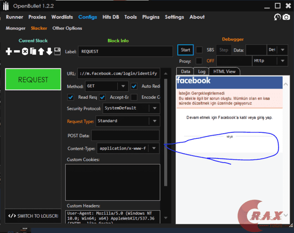Open the About page
Screen dimensions: 294x233
197,17
